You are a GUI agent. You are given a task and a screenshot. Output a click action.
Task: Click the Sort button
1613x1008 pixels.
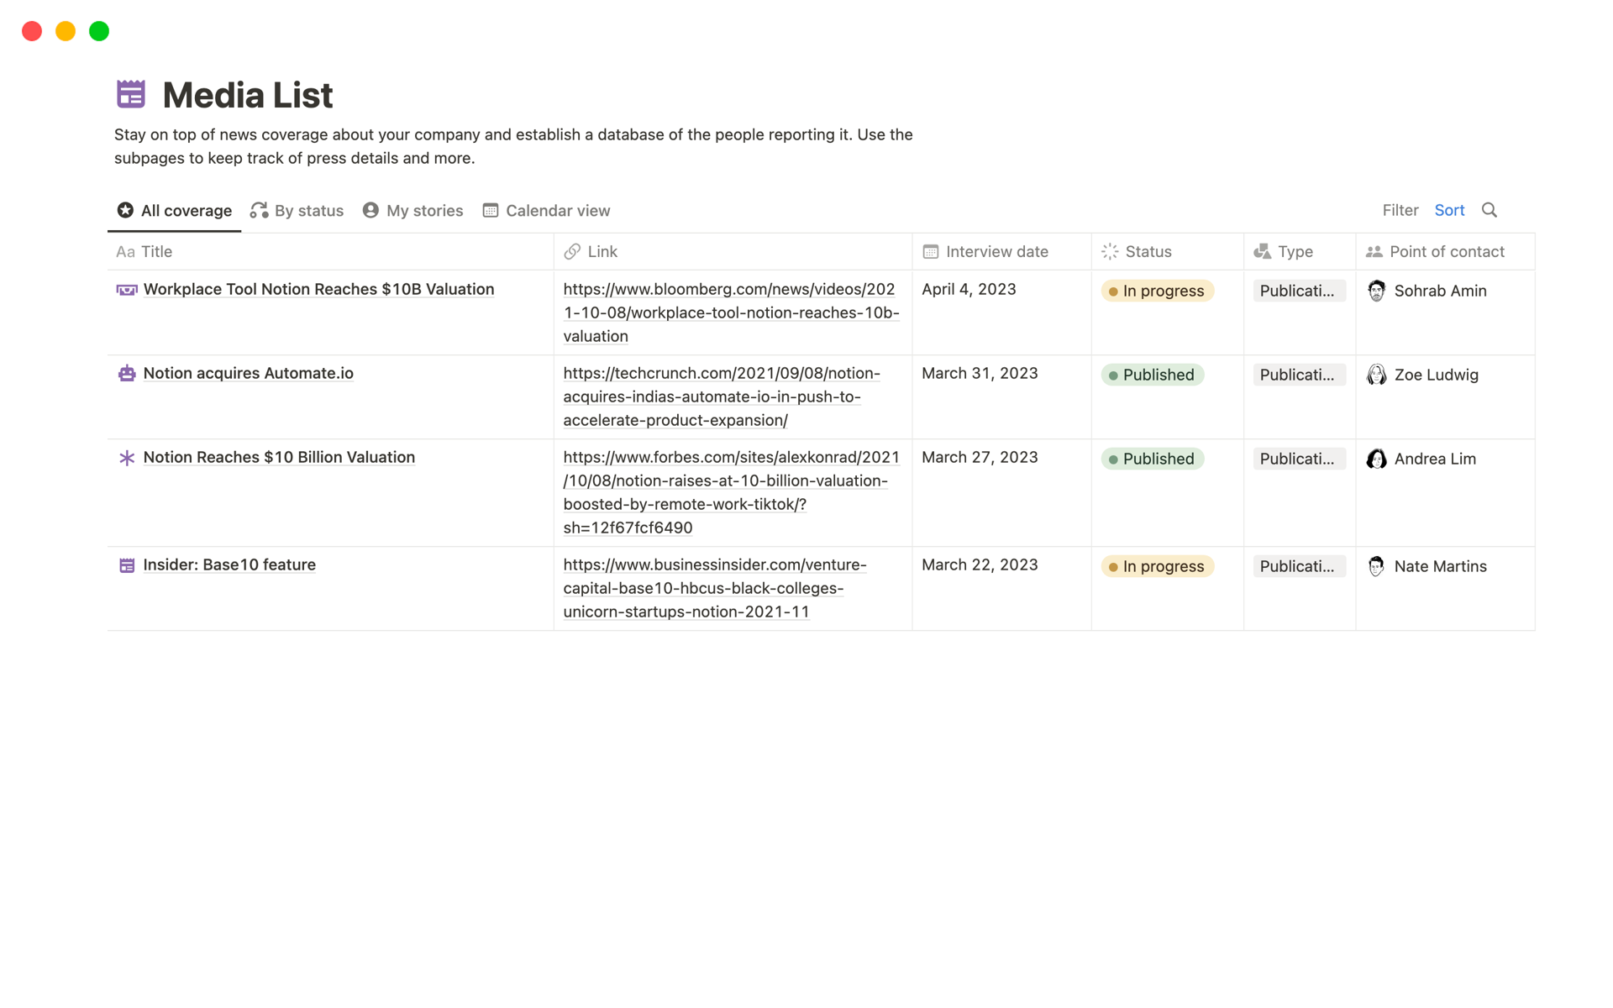coord(1449,210)
